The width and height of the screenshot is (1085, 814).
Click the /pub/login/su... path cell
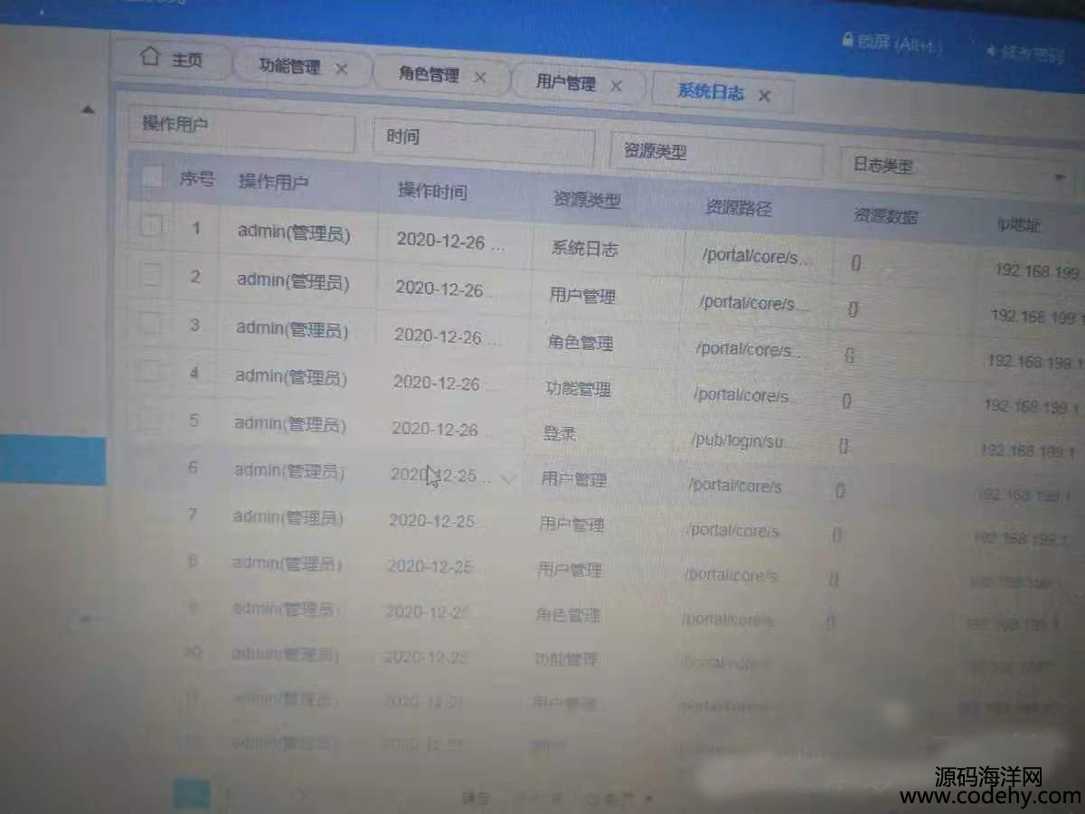point(745,440)
